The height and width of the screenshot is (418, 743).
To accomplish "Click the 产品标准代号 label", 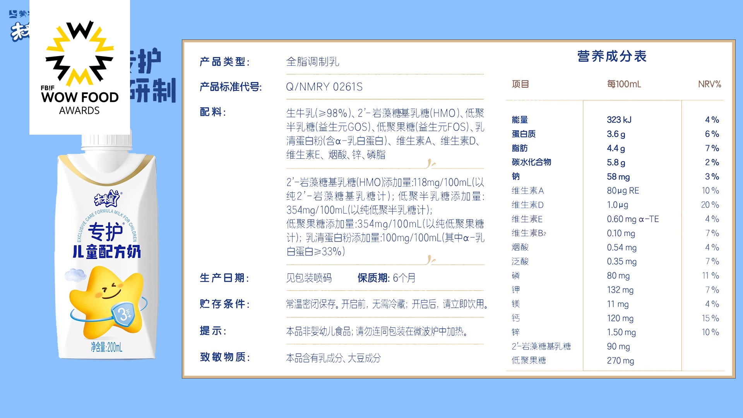I will click(231, 87).
